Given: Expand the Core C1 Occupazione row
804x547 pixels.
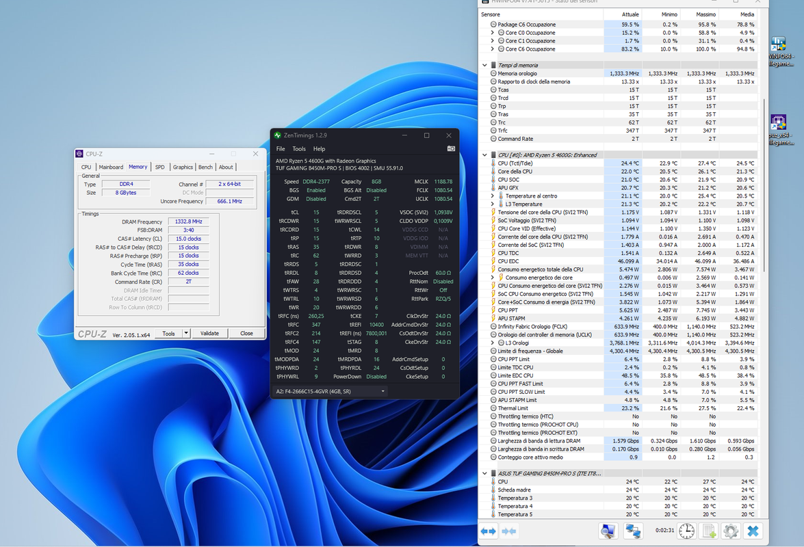Looking at the screenshot, I should coord(492,40).
